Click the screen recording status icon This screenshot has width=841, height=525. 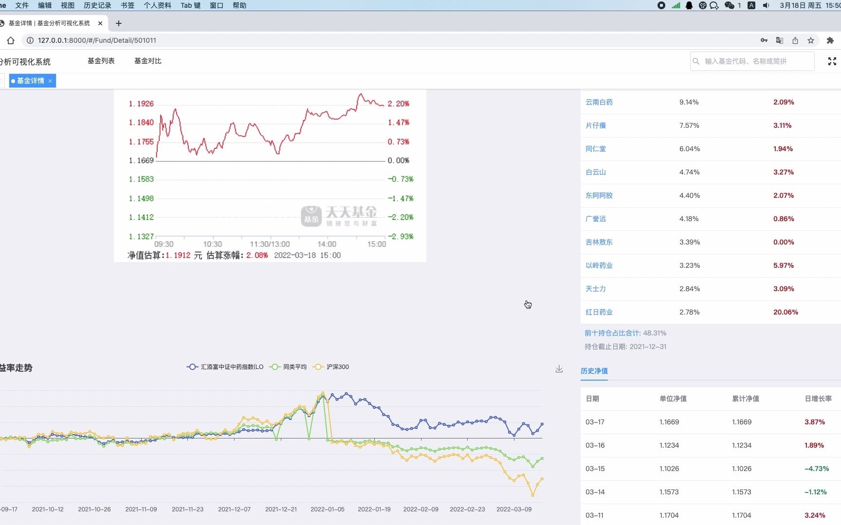pyautogui.click(x=661, y=5)
